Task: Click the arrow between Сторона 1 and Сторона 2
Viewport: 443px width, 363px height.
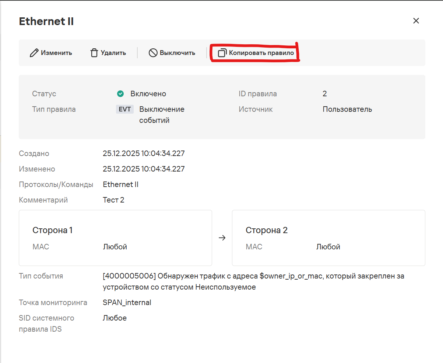Action: (x=222, y=238)
